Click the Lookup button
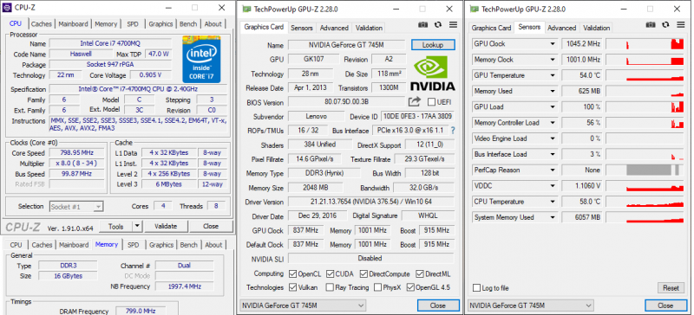The height and width of the screenshot is (315, 694). point(433,45)
